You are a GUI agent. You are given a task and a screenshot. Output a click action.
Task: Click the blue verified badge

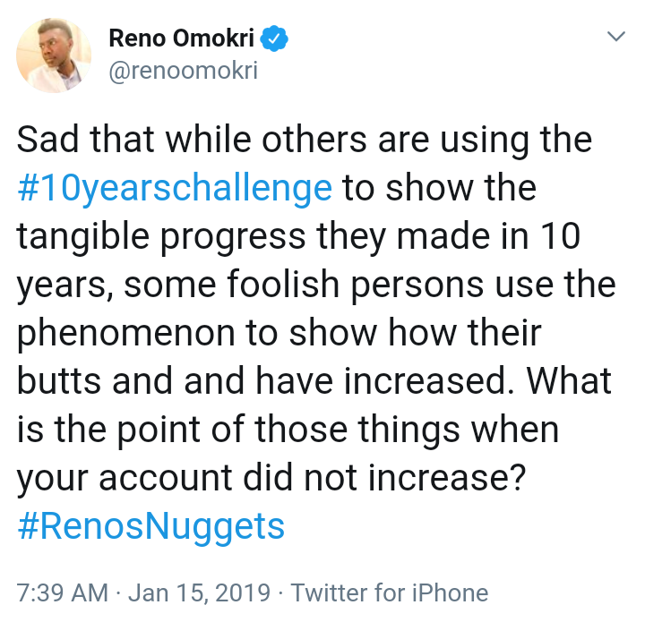pyautogui.click(x=273, y=39)
